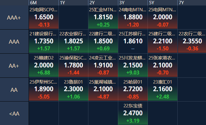206x125 pixels.
Task: Select the AAA+ rating row header
Action: 14,18
